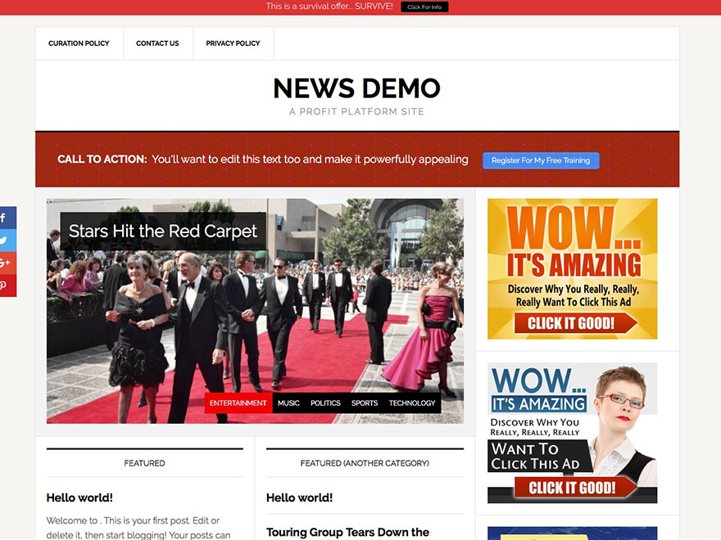Click the red carpet featured image
The height and width of the screenshot is (540, 721).
click(255, 311)
